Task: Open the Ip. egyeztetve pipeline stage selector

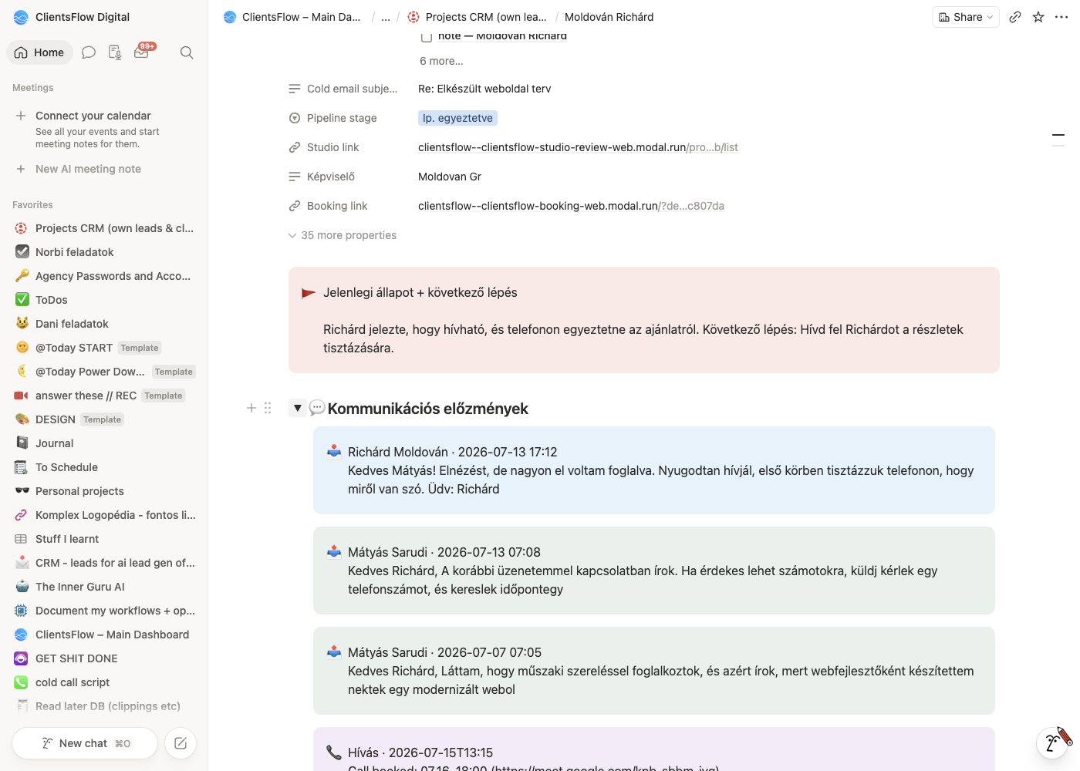Action: tap(457, 118)
